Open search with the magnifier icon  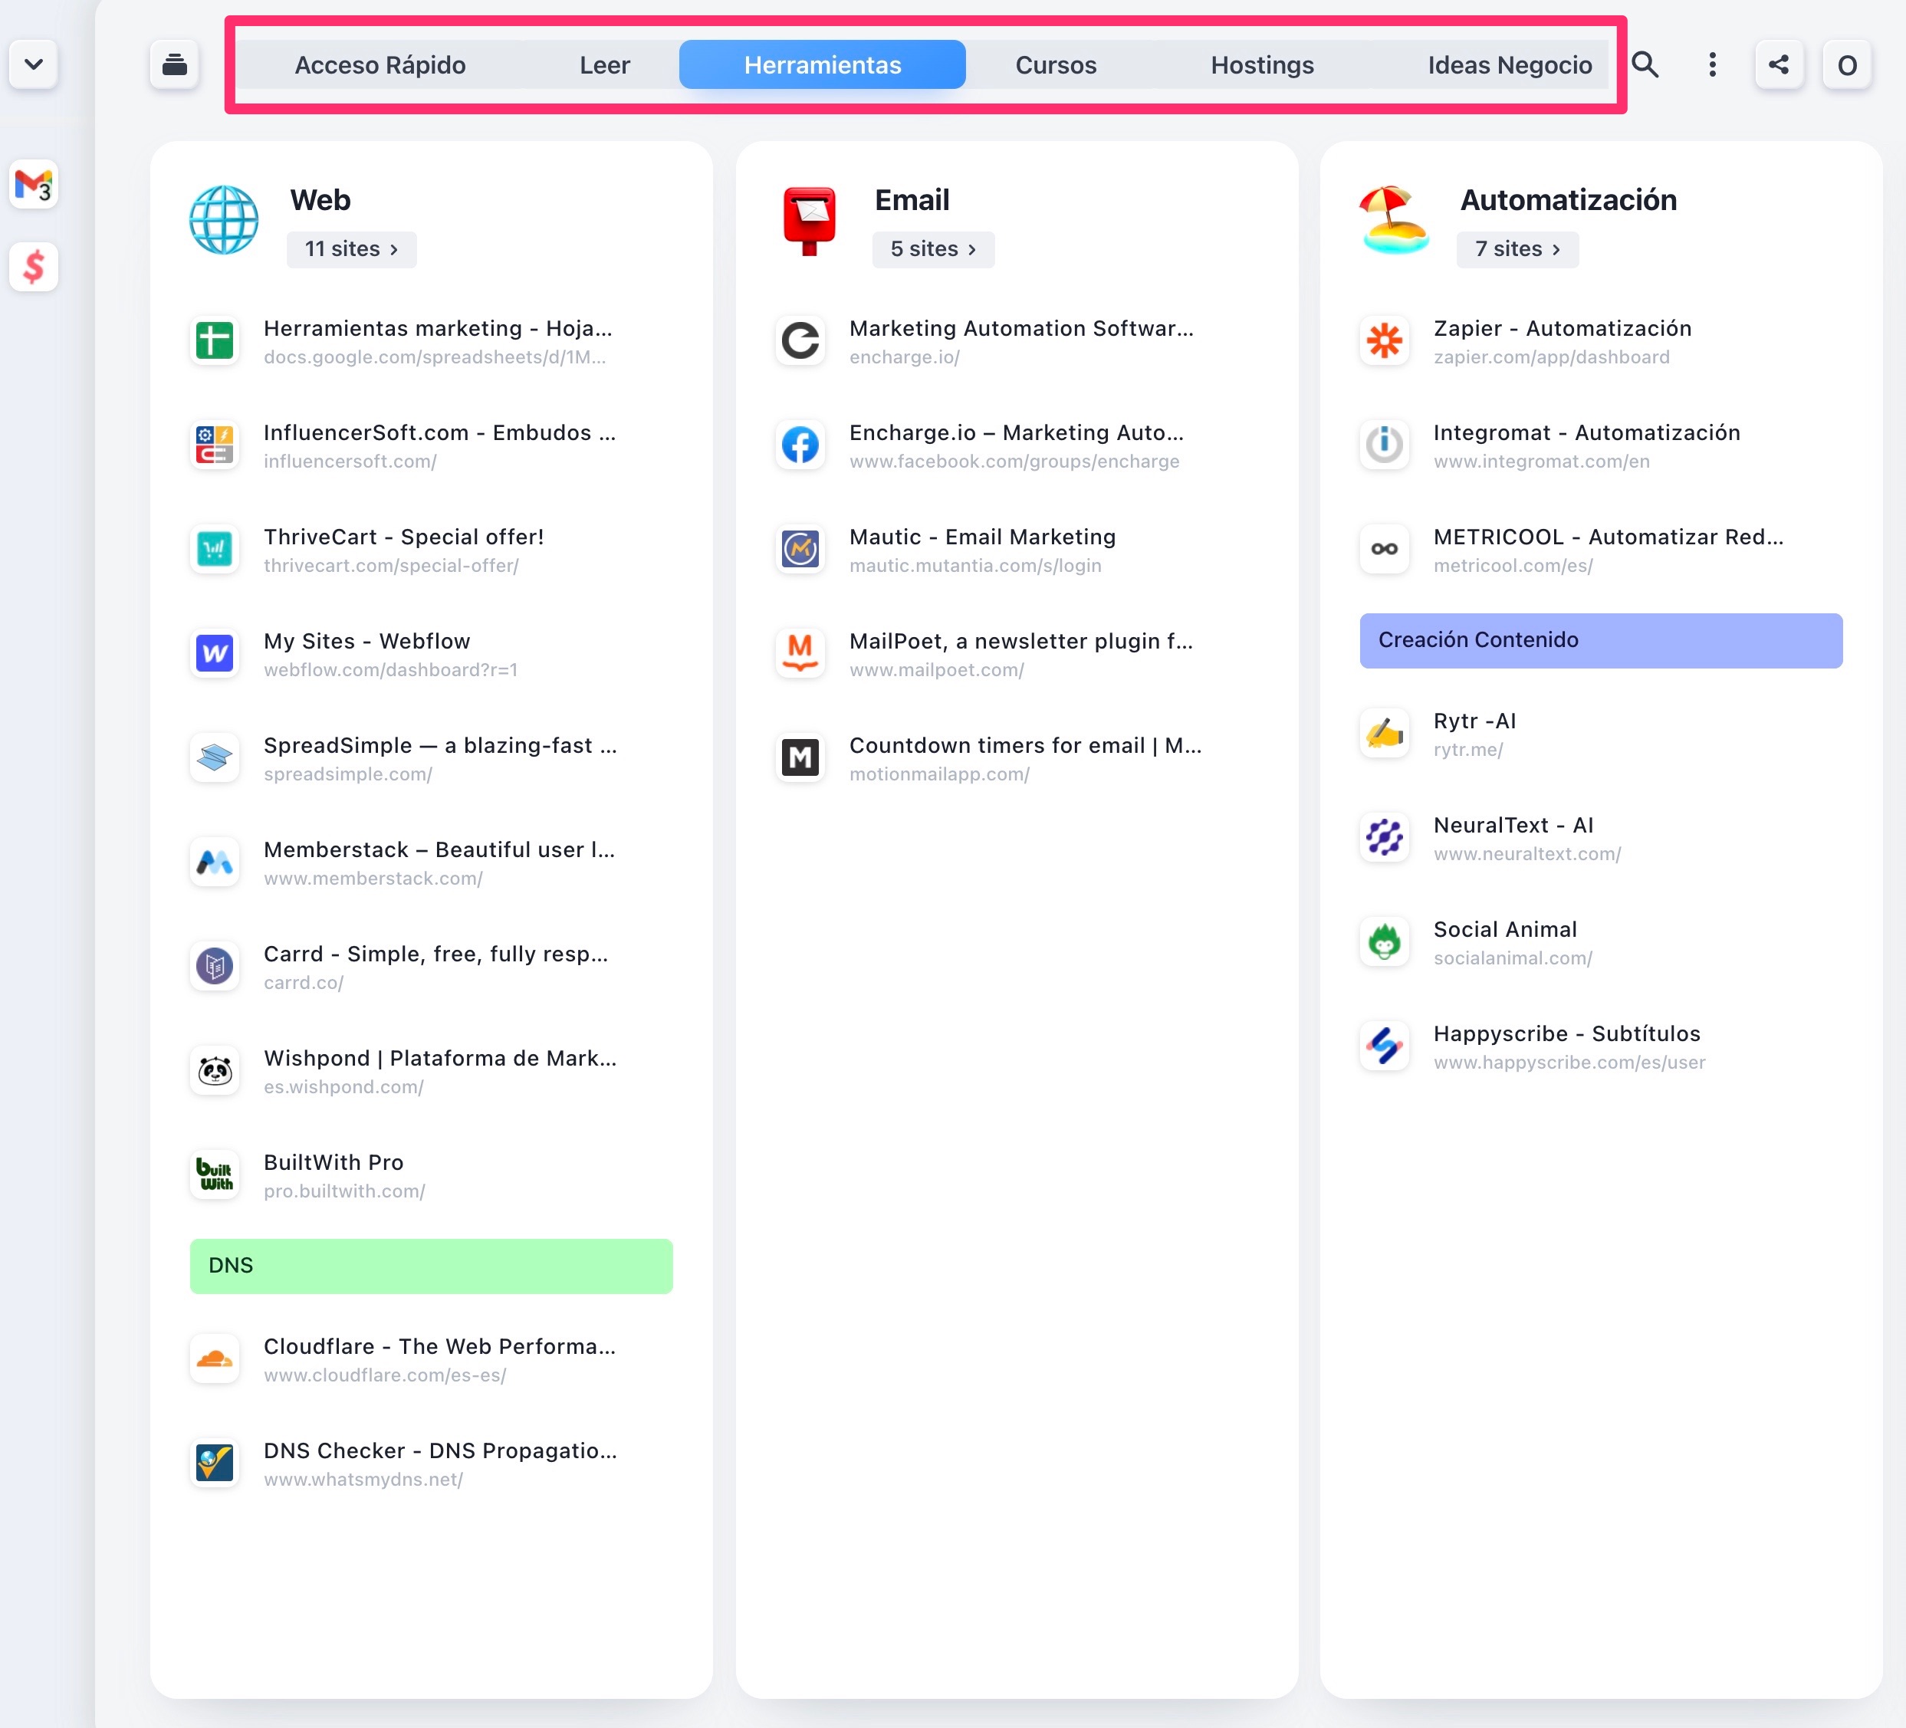[1645, 64]
